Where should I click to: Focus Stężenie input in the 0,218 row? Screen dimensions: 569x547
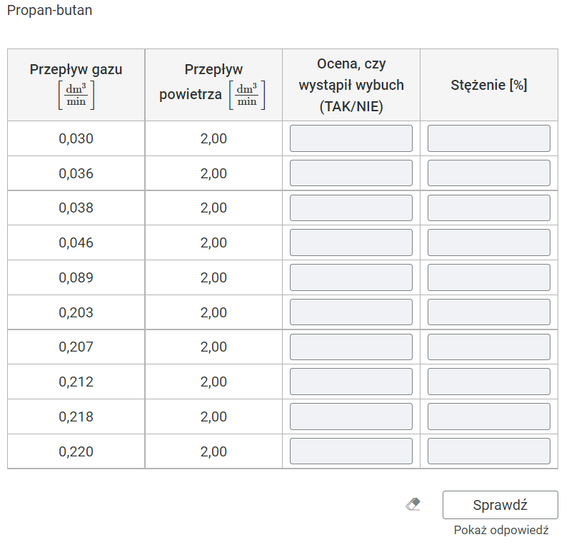click(488, 416)
